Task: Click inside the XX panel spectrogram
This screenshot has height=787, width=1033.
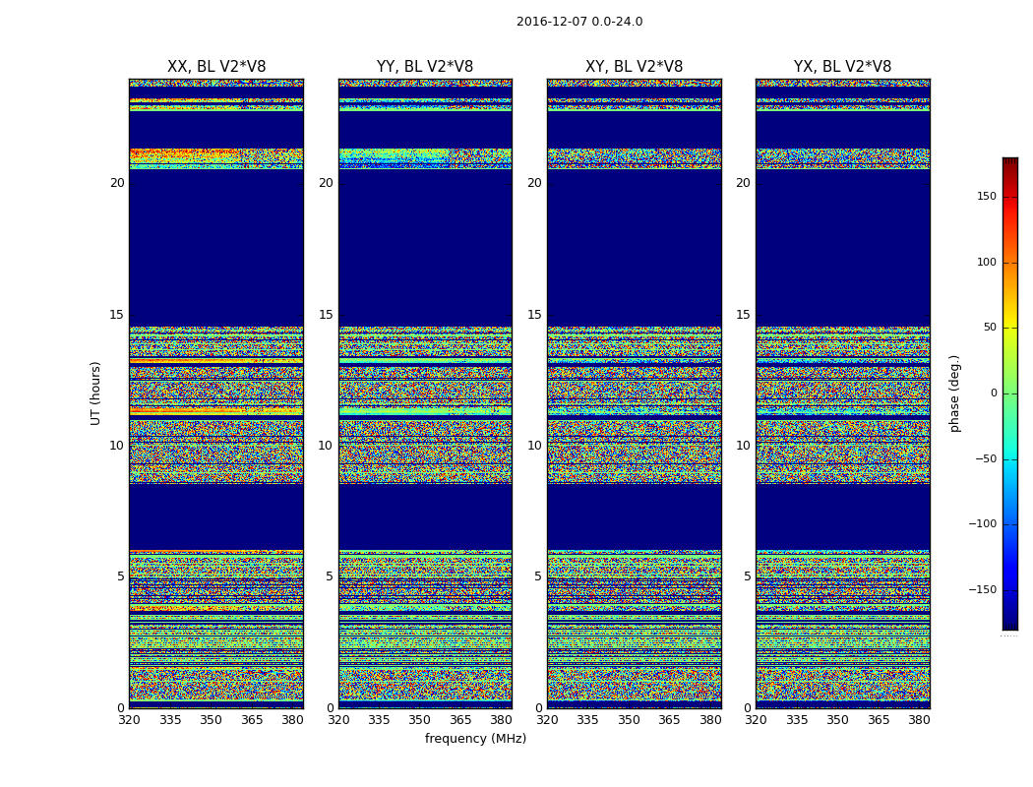Action: pyautogui.click(x=216, y=393)
